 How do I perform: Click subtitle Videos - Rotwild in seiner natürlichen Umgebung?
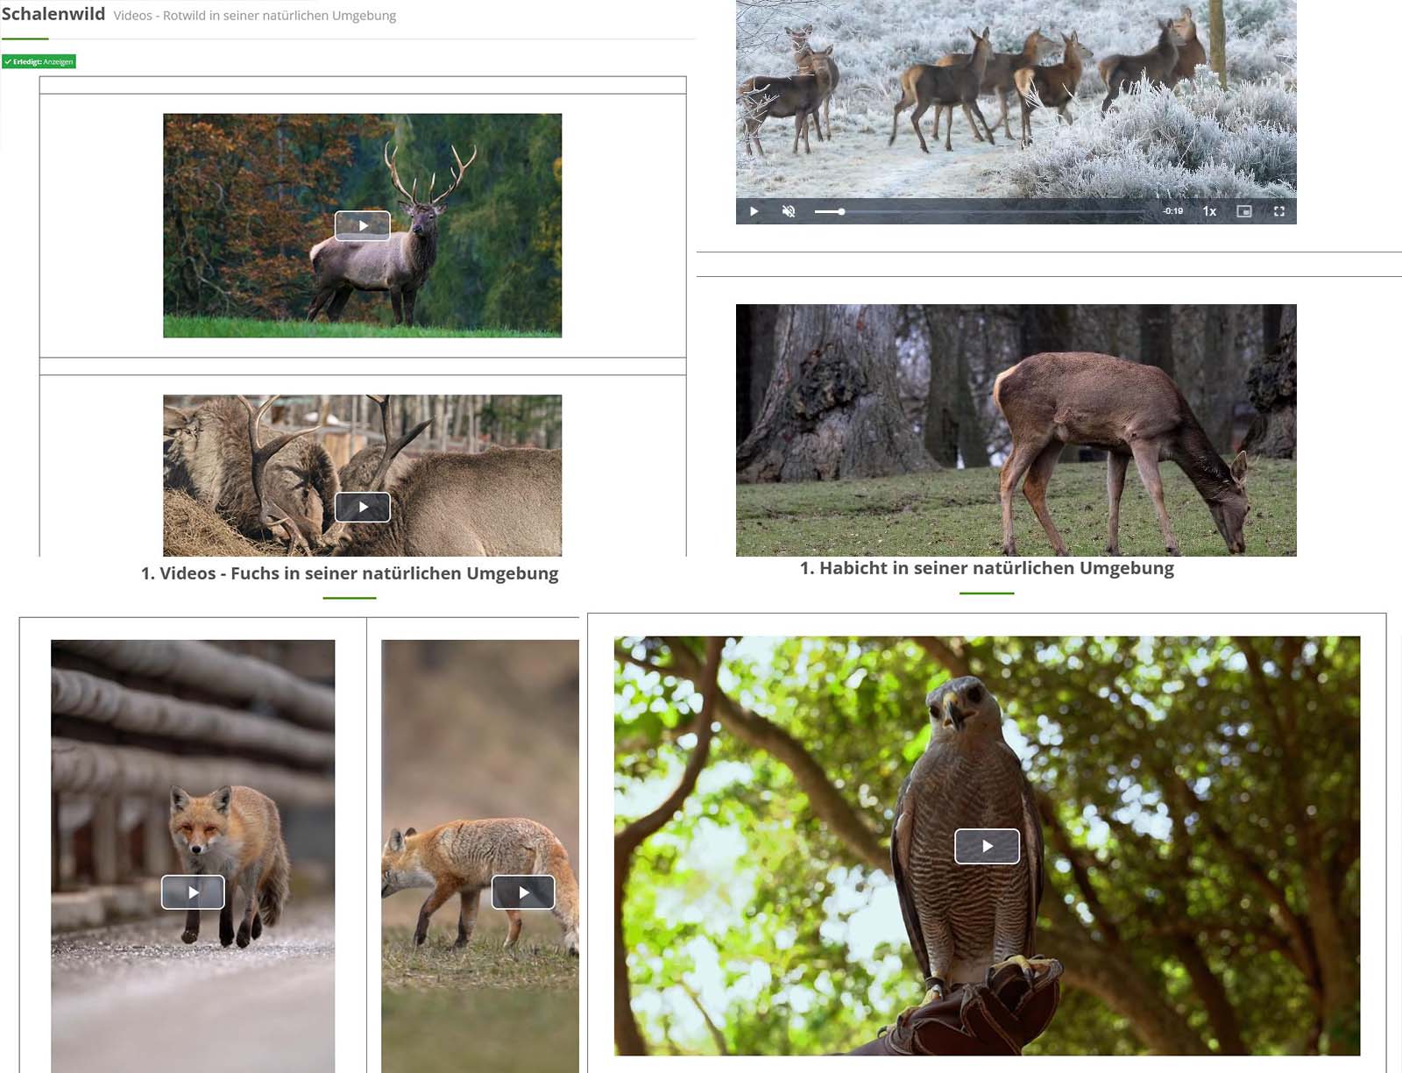point(255,16)
